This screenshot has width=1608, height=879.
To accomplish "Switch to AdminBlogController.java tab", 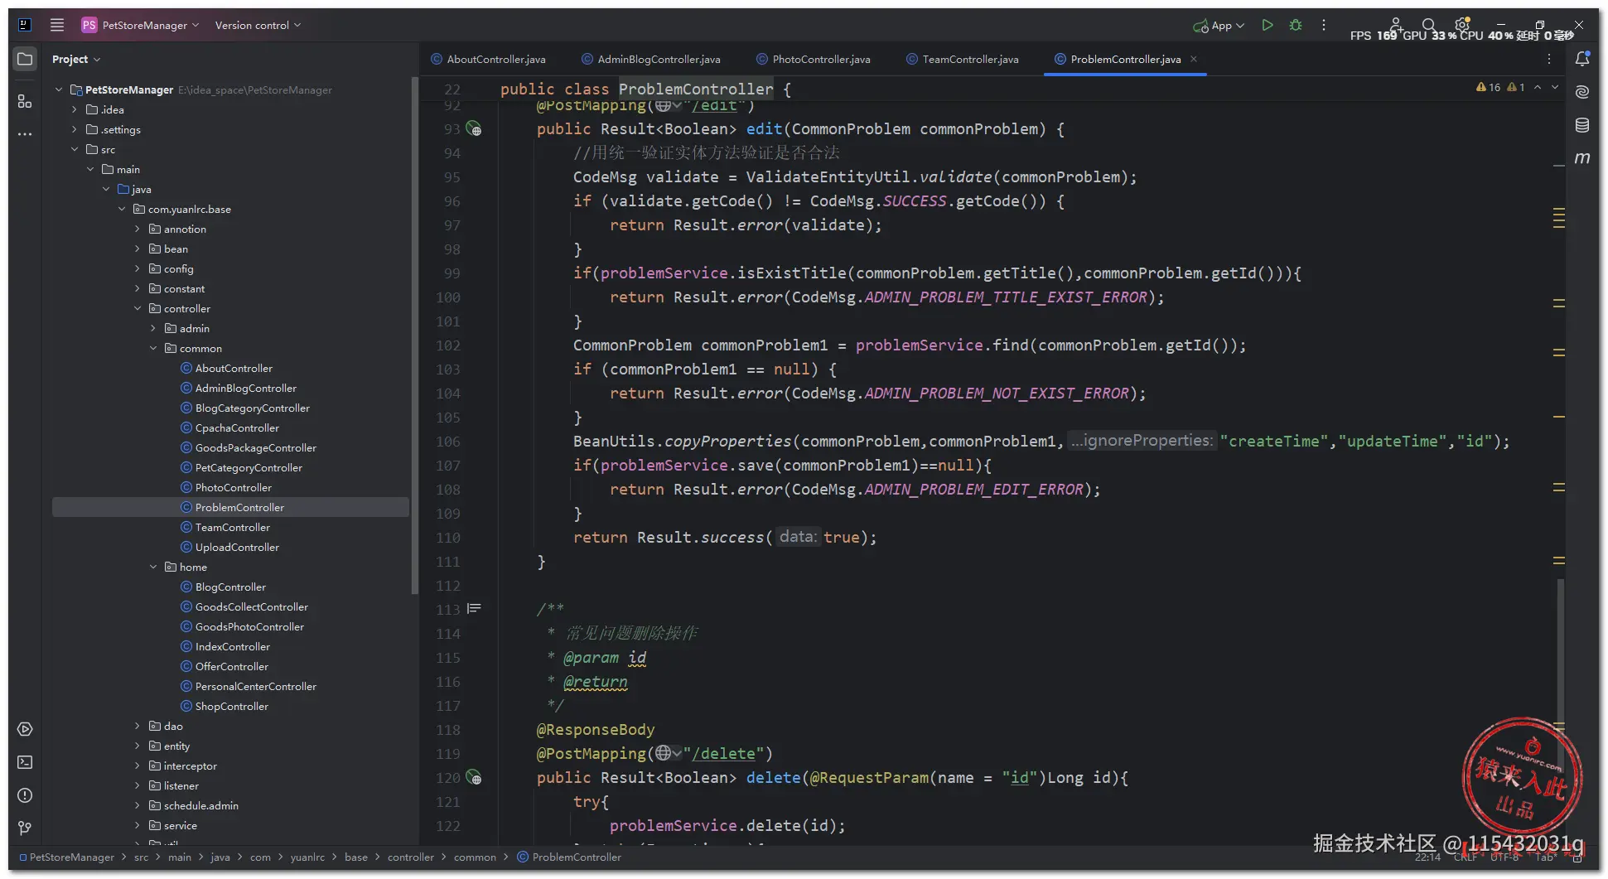I will point(651,59).
